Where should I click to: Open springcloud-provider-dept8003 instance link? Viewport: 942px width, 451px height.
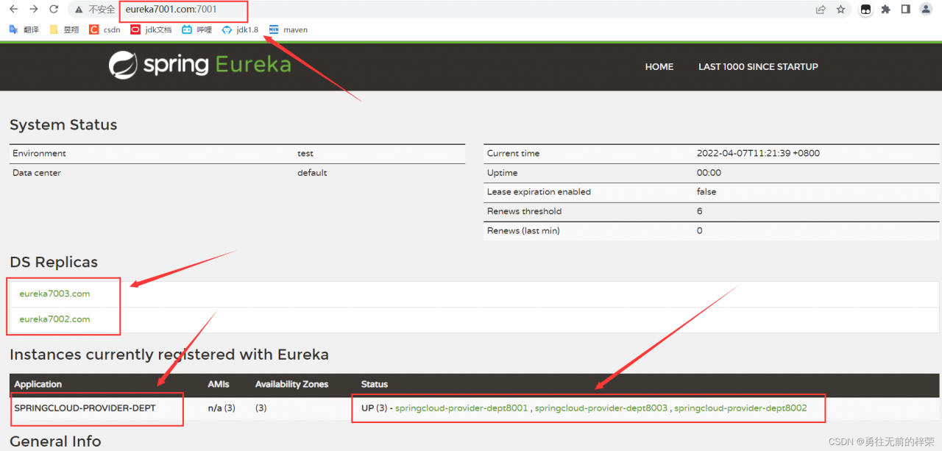coord(601,408)
